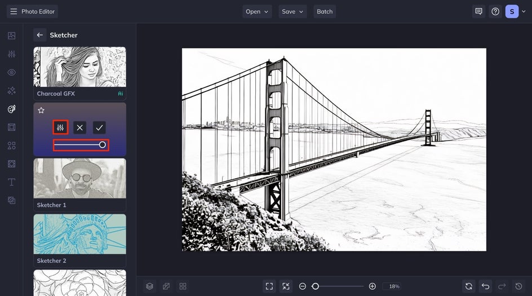The height and width of the screenshot is (296, 532).
Task: Open the Text tool sidebar icon
Action: pos(11,182)
